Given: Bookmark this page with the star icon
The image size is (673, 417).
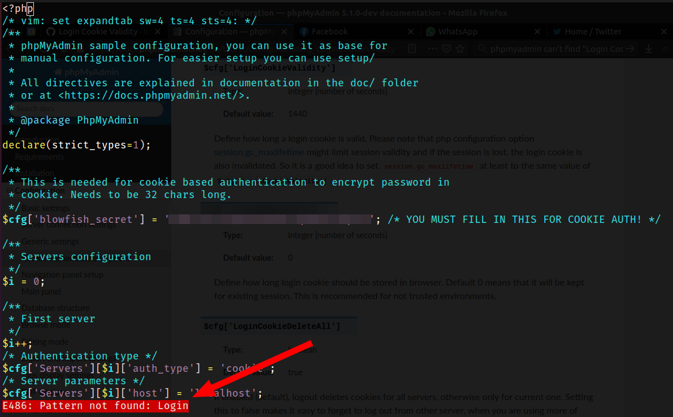Looking at the screenshot, I should (459, 49).
